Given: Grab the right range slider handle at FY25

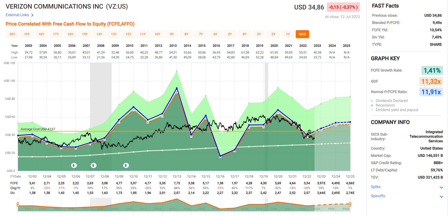Looking at the screenshot, I should click(x=350, y=204).
